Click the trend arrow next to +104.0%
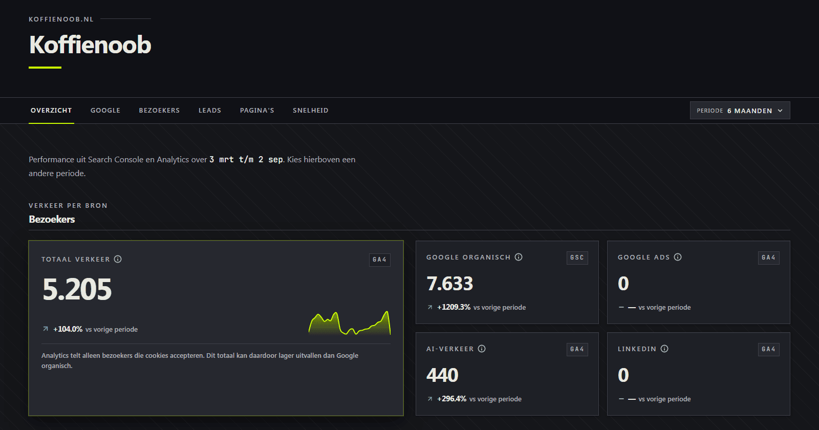The image size is (819, 430). point(46,329)
